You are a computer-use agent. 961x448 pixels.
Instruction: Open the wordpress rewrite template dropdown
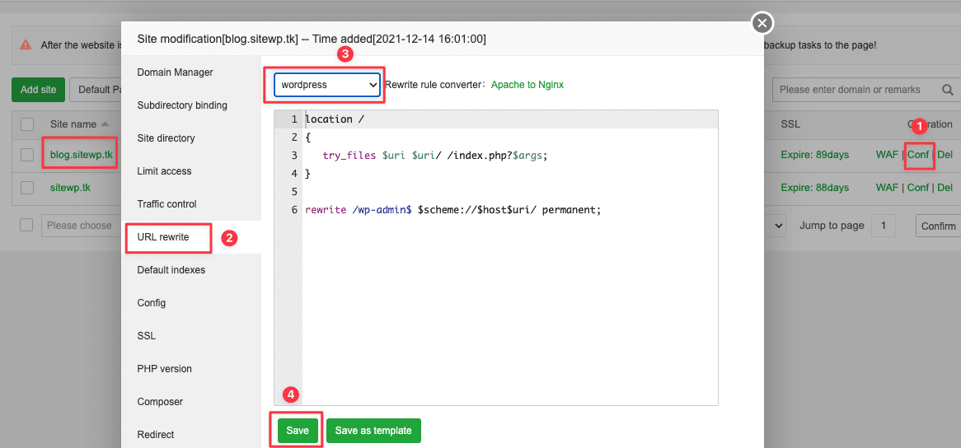[x=327, y=85]
